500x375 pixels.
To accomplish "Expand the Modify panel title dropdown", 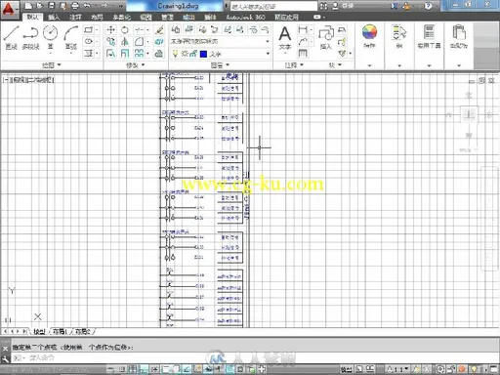I will coord(135,65).
